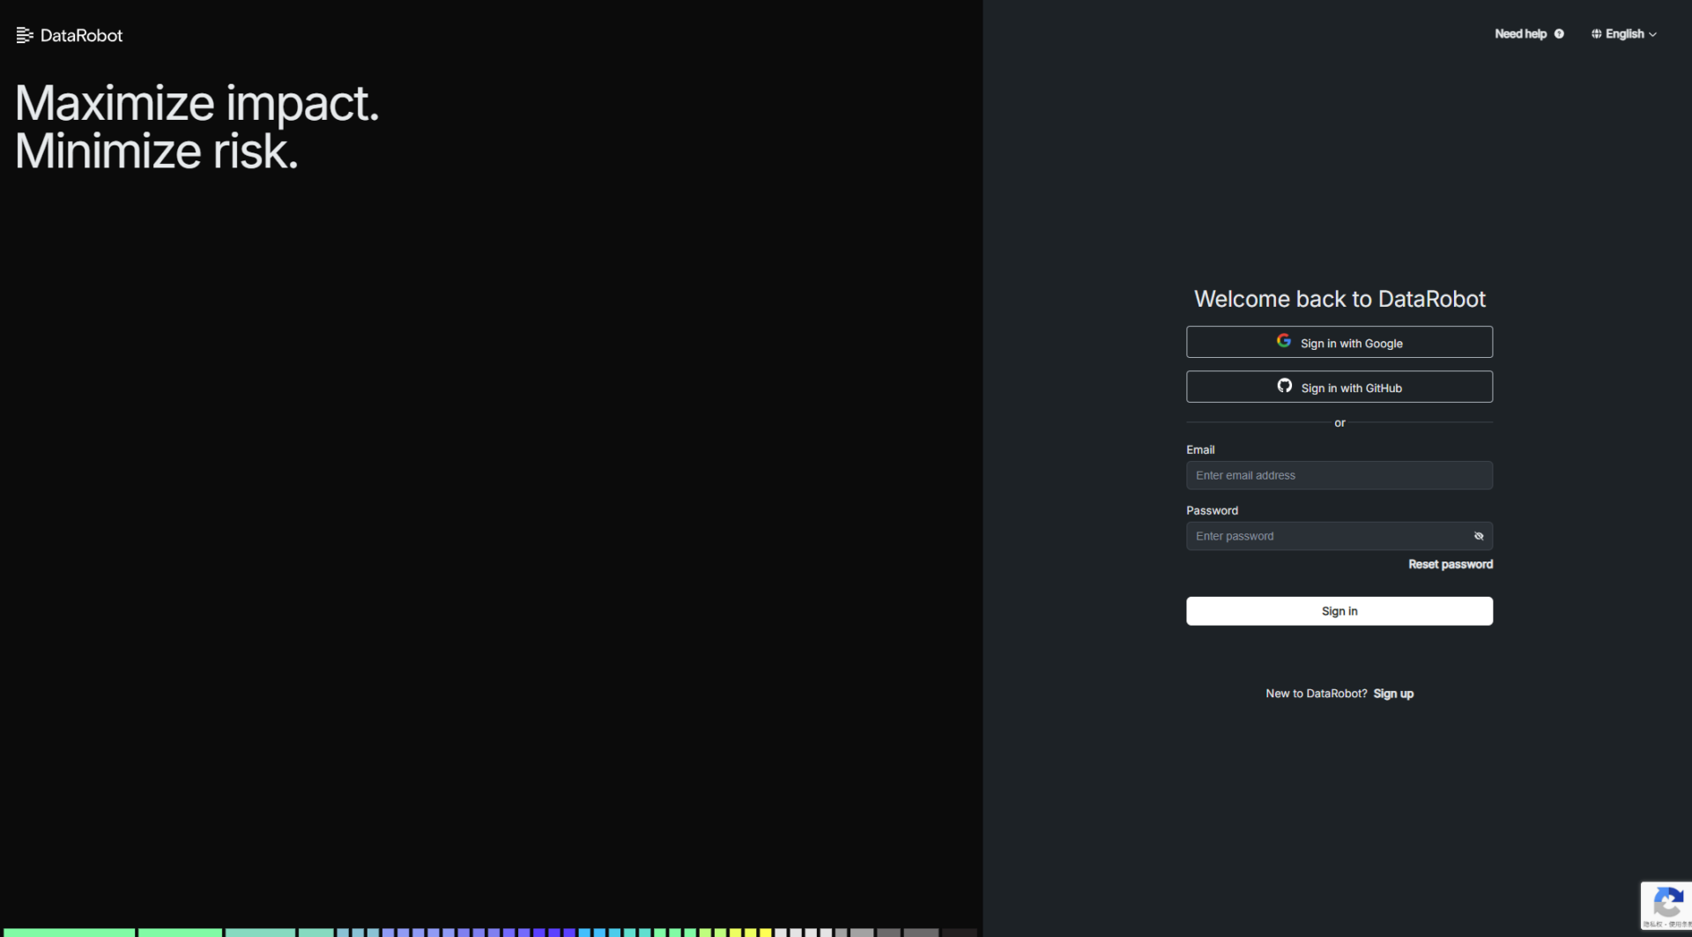Click the Welcome back to DataRobot heading

(1339, 299)
